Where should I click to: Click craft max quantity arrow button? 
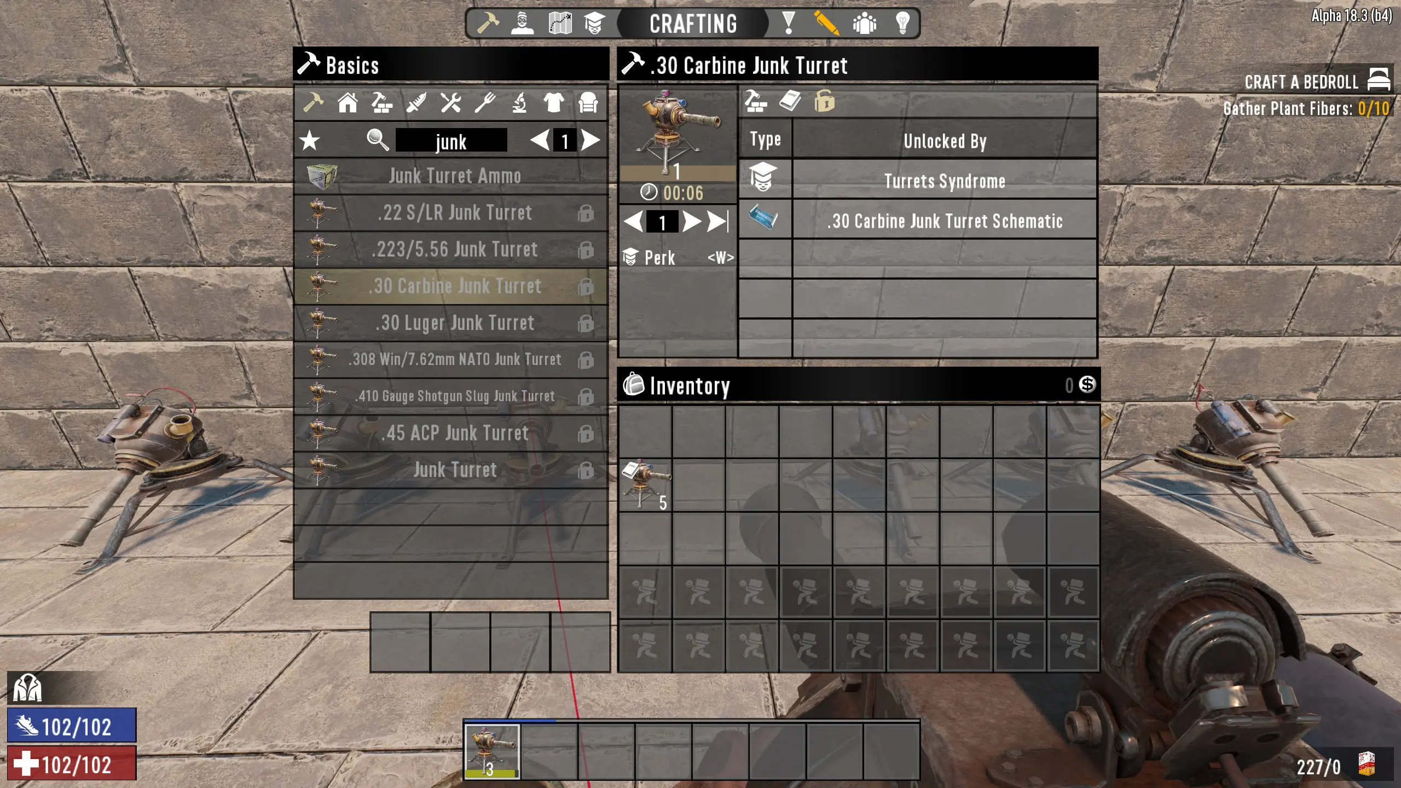pyautogui.click(x=719, y=222)
